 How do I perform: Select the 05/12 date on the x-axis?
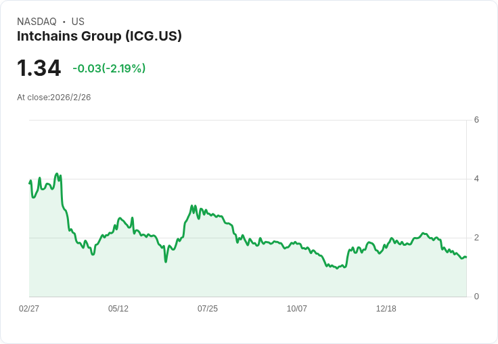click(x=118, y=309)
